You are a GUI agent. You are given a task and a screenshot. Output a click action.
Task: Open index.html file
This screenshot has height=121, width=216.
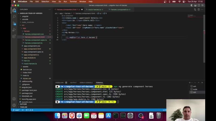(x=27, y=73)
